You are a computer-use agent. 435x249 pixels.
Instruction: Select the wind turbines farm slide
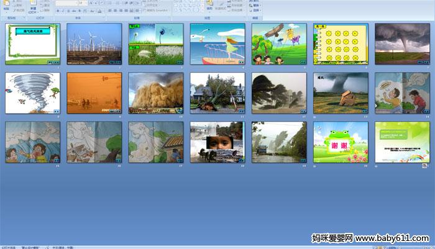coord(94,44)
